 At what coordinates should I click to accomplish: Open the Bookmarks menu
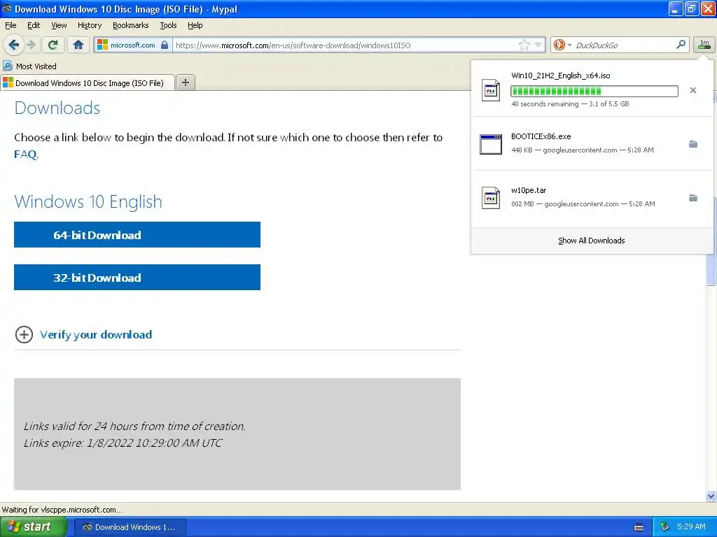point(130,25)
